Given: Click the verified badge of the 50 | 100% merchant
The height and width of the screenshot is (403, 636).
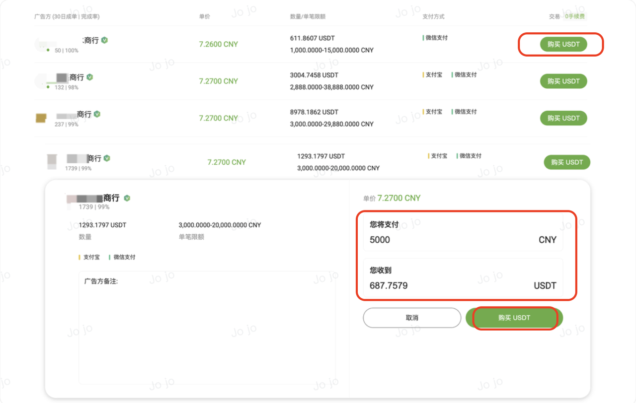Looking at the screenshot, I should (x=104, y=40).
